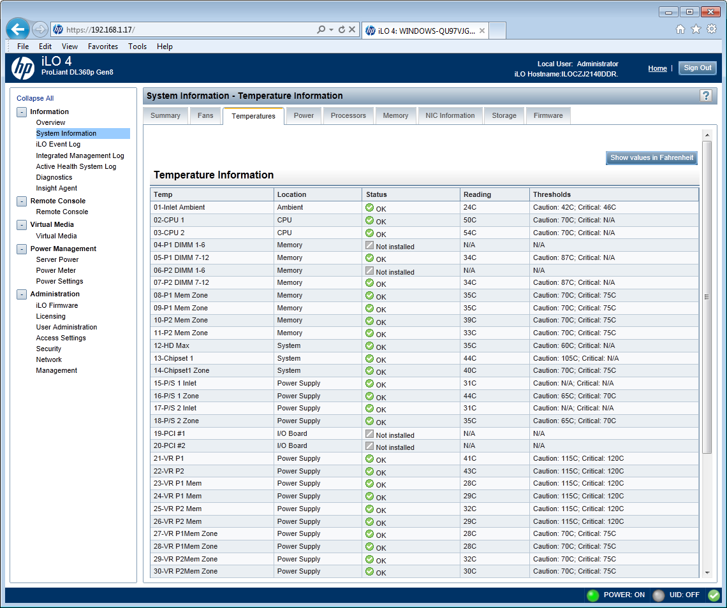Click the search magnifier in address bar

321,30
